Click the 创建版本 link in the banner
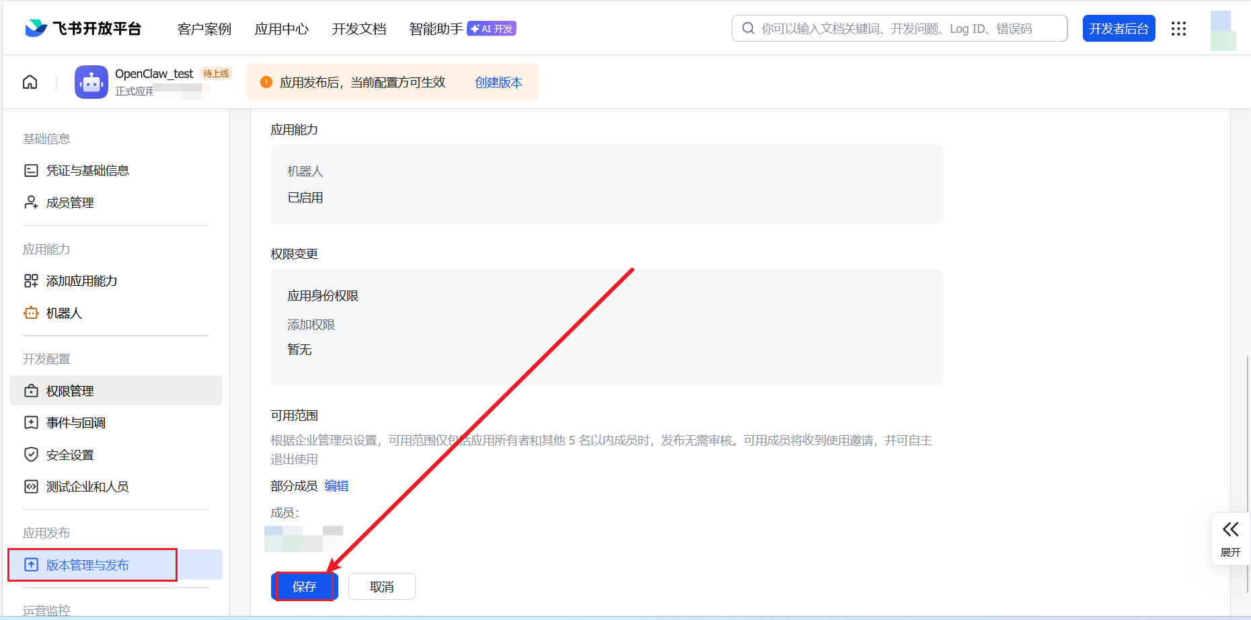 (x=498, y=82)
